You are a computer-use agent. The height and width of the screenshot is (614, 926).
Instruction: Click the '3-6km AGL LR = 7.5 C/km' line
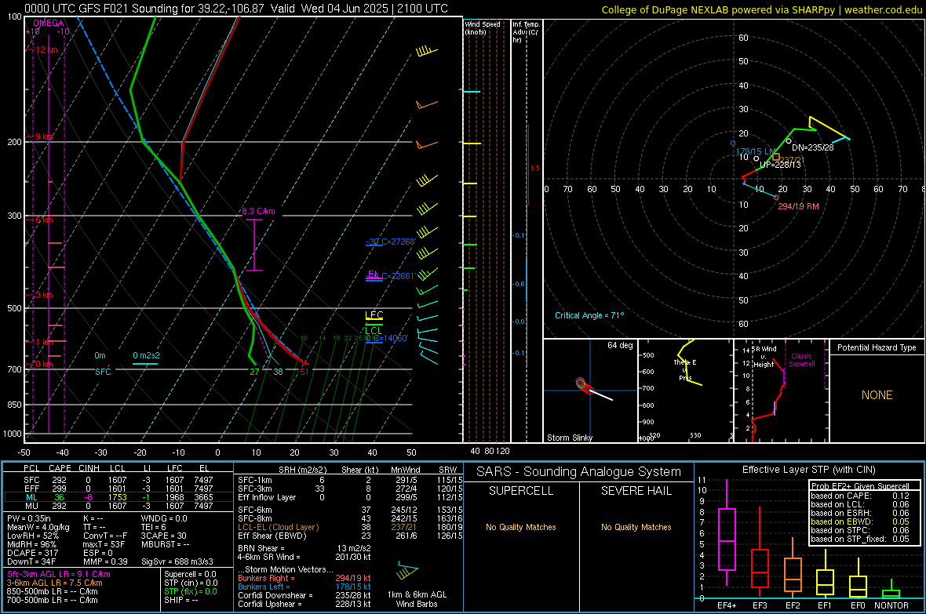coord(54,583)
